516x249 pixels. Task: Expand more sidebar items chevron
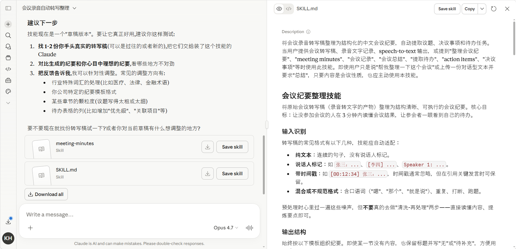(x=8, y=103)
